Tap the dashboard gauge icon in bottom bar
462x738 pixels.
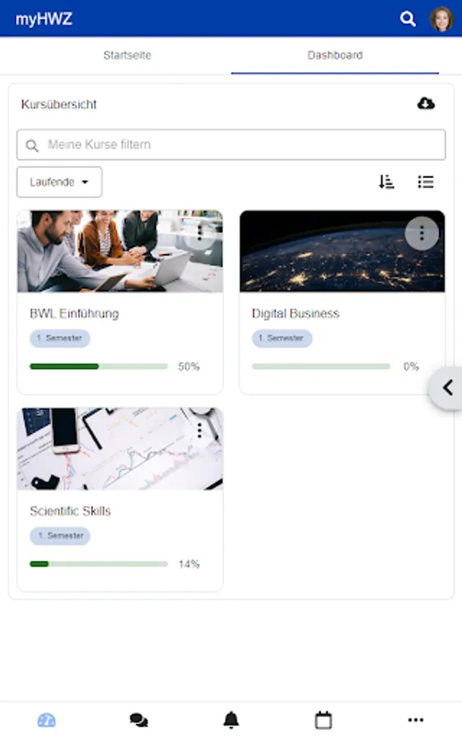tap(47, 720)
